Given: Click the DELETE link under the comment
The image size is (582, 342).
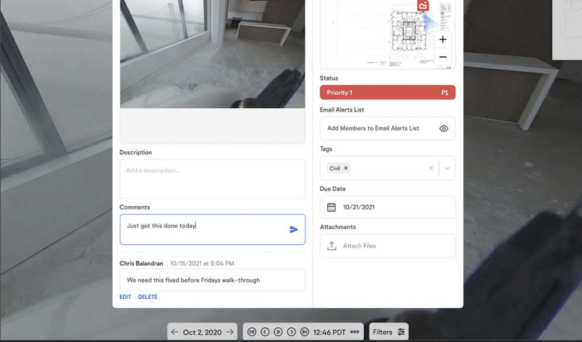Looking at the screenshot, I should click(148, 297).
